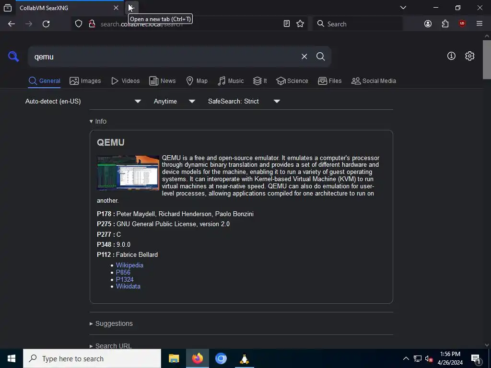Bookmark this page with star
This screenshot has width=491, height=368.
[300, 24]
